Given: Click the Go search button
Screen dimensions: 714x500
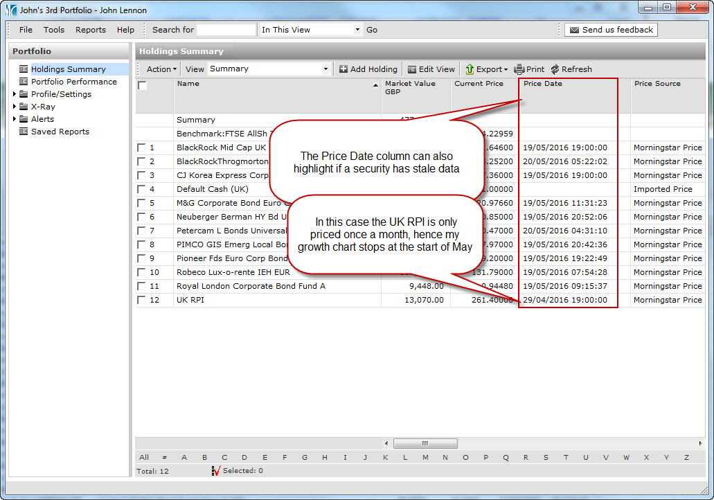Looking at the screenshot, I should pos(372,30).
